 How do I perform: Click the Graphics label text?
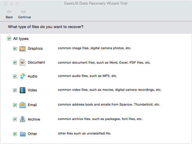[x=35, y=49]
